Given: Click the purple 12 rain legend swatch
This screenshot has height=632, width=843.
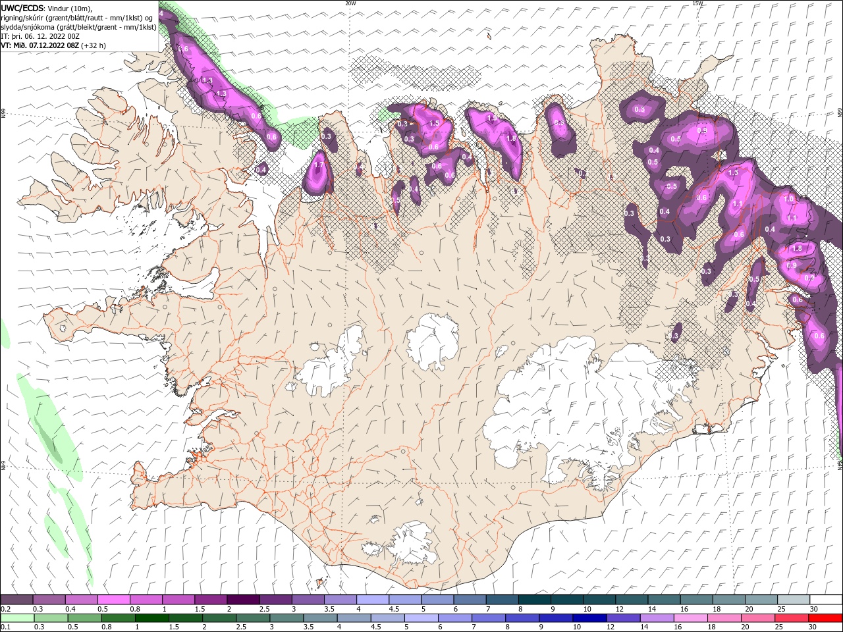Looking at the screenshot, I should pyautogui.click(x=622, y=618).
